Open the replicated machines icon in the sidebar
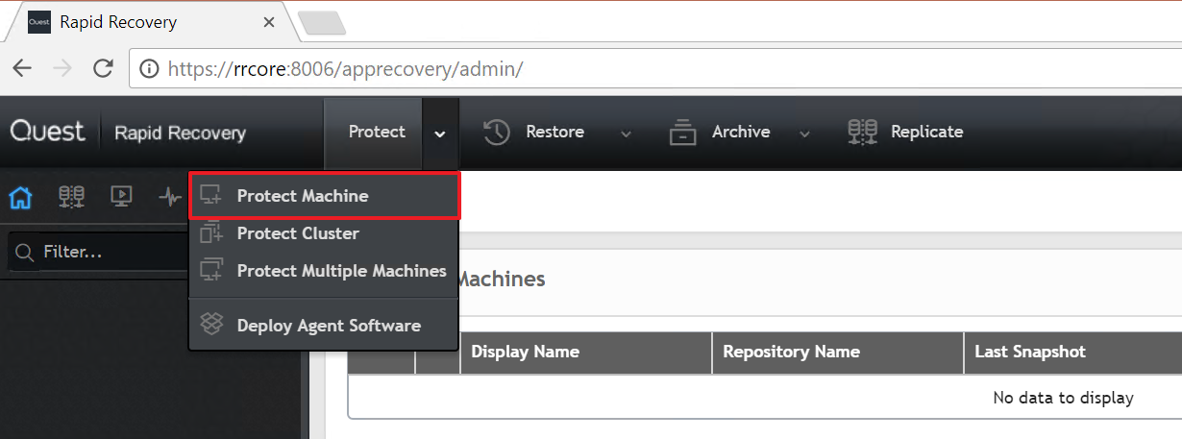 tap(71, 197)
